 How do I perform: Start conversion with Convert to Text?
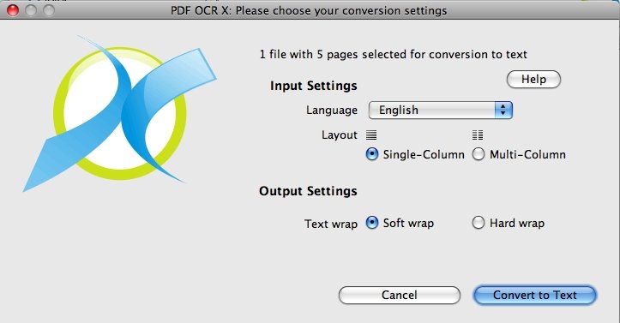click(x=534, y=295)
